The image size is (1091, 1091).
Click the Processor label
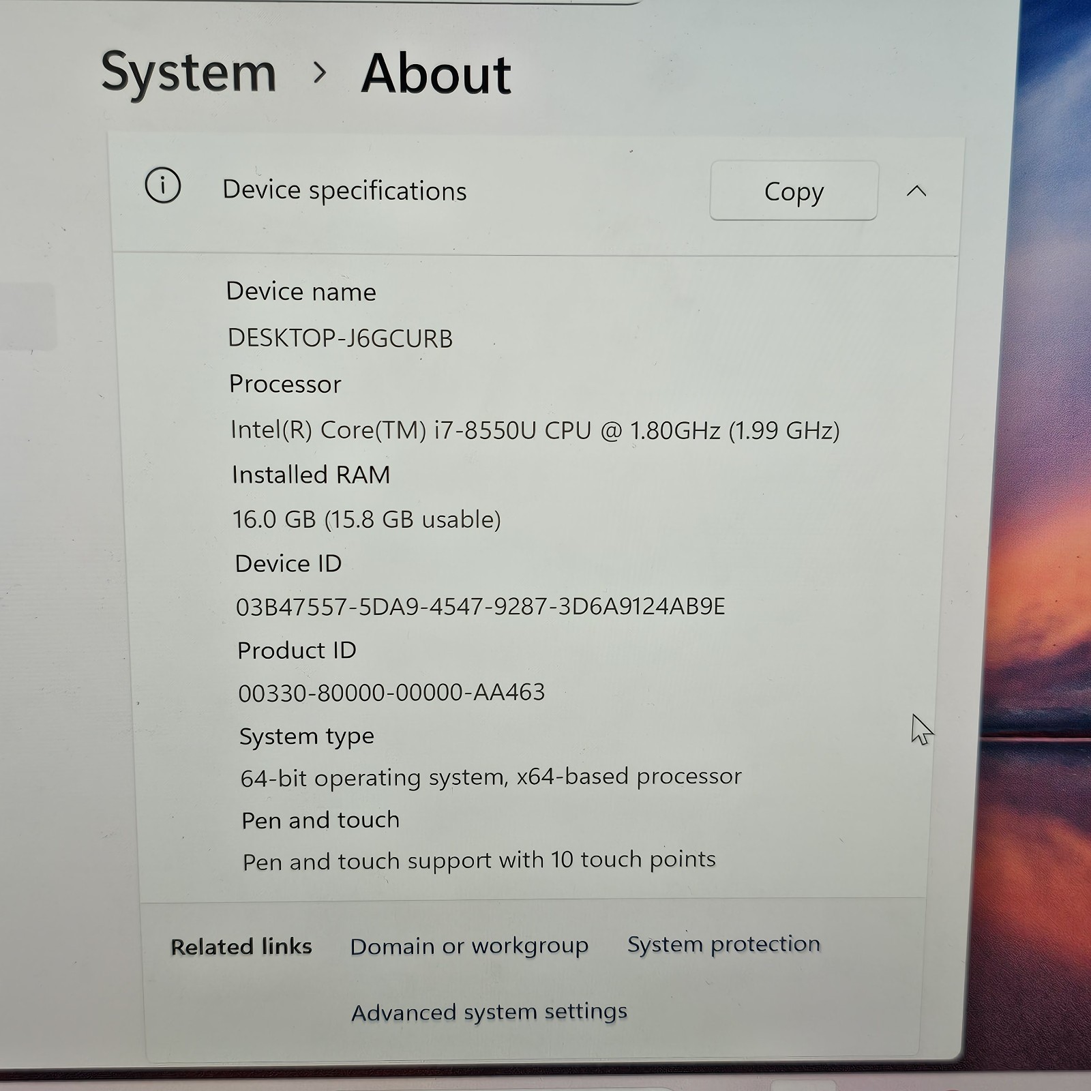click(285, 384)
